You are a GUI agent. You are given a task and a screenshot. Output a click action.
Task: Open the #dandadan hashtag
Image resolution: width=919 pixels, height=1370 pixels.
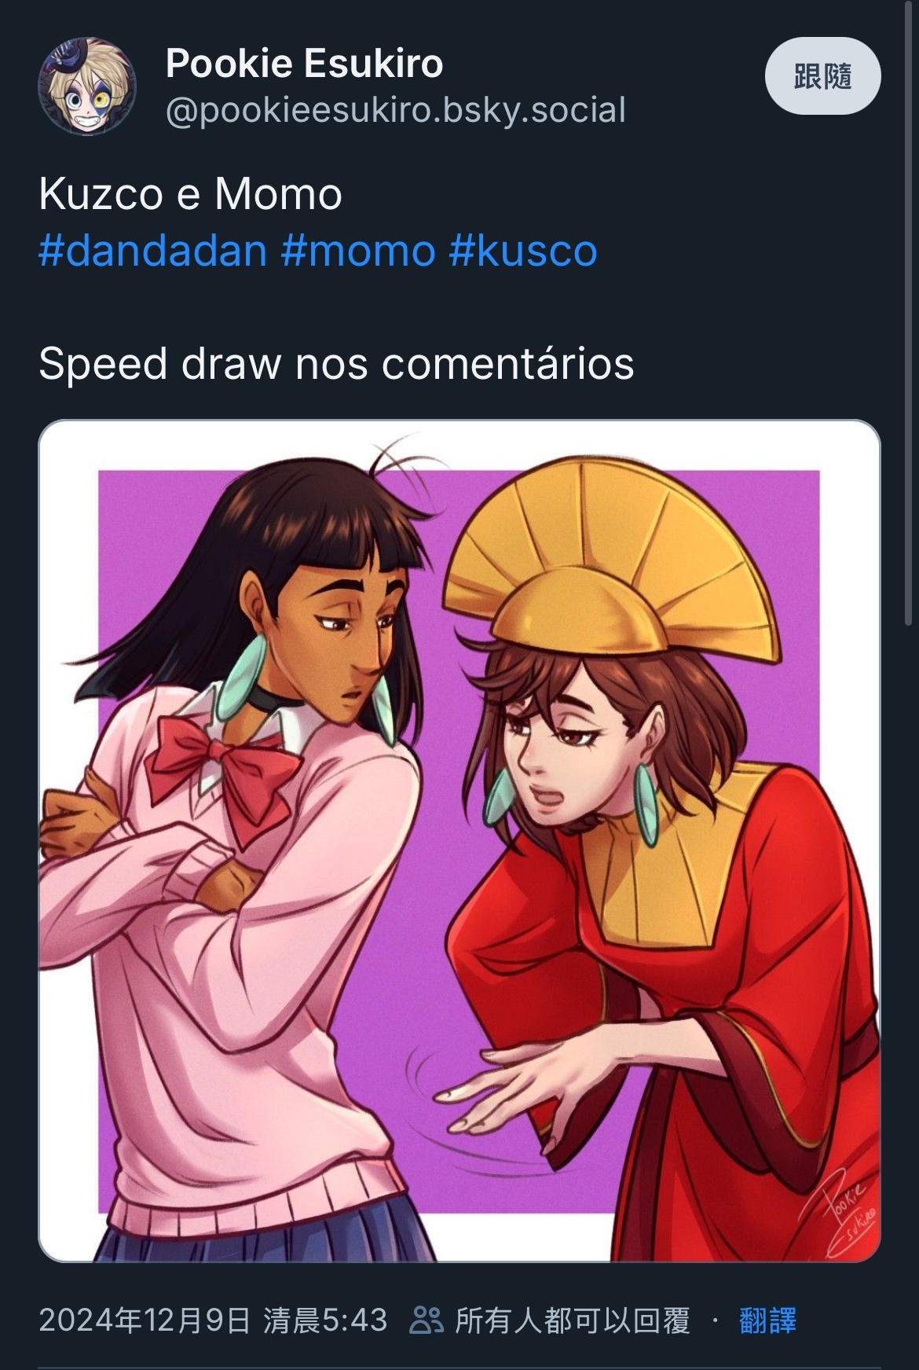[x=153, y=251]
